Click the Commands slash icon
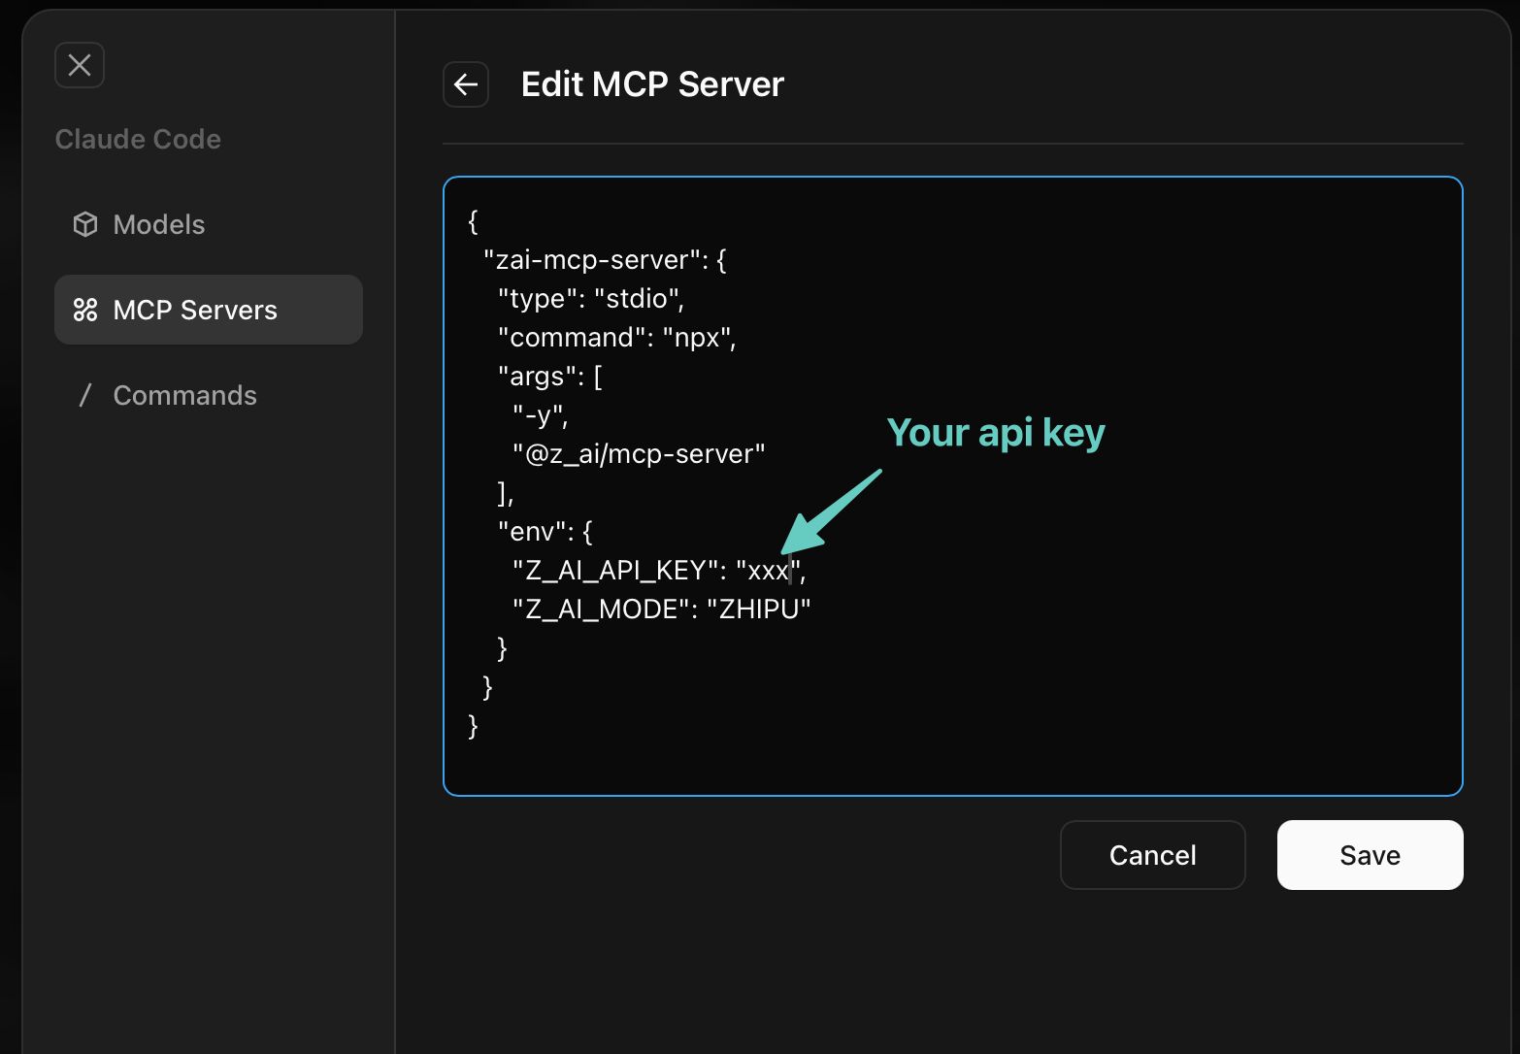1520x1054 pixels. [85, 395]
